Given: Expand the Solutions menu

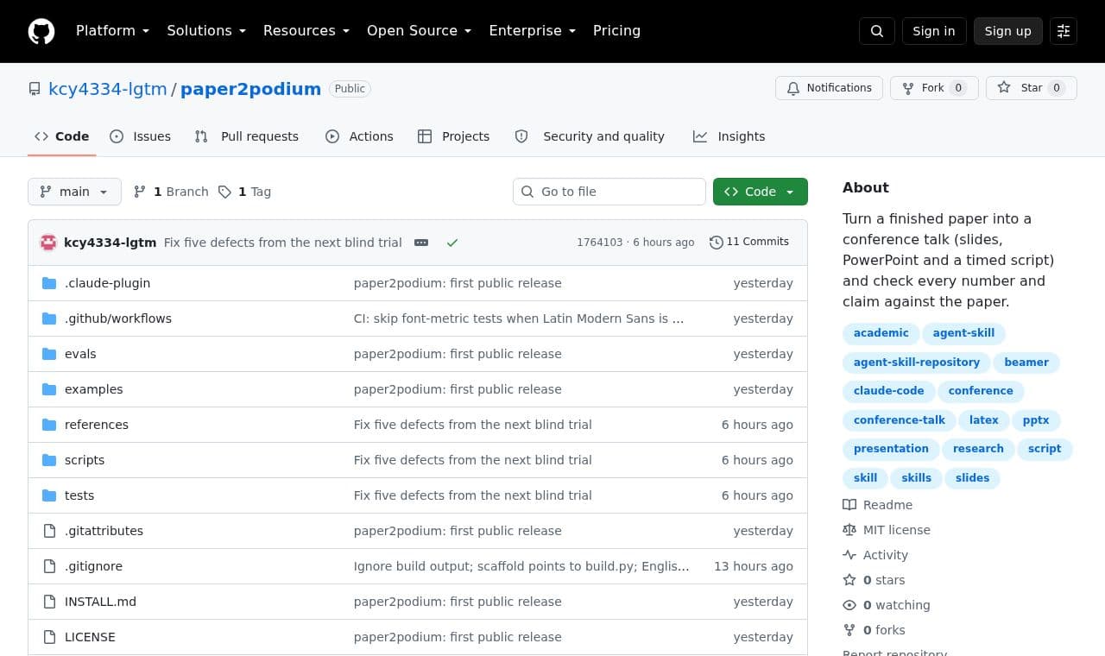Looking at the screenshot, I should click(206, 31).
